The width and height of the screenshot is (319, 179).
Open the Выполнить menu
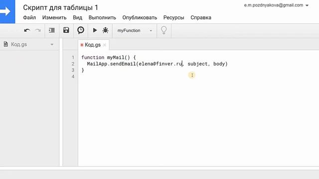pos(102,18)
